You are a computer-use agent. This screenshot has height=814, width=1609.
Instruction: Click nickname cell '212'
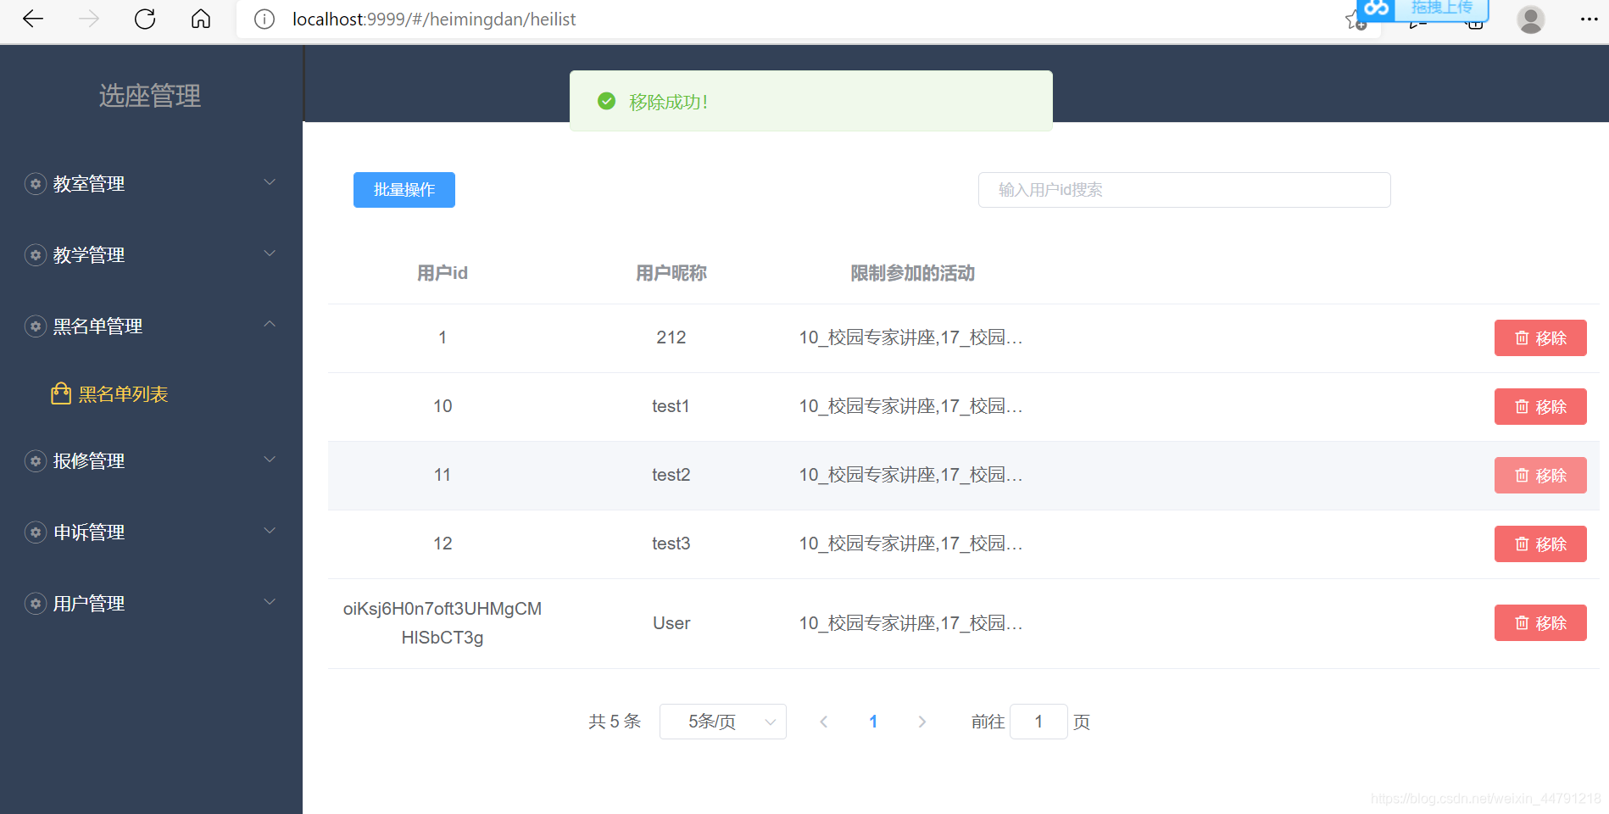click(x=671, y=337)
